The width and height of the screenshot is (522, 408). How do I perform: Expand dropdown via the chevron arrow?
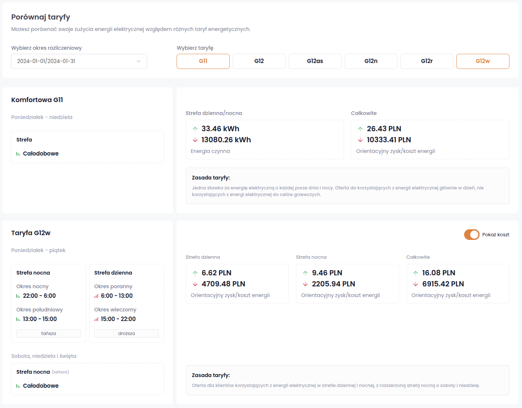(139, 61)
